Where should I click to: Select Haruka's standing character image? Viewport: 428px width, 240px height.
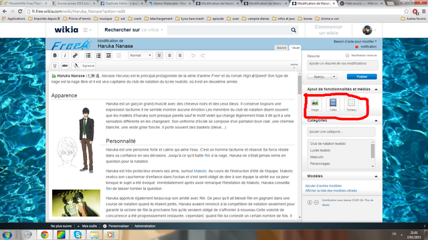click(87, 140)
